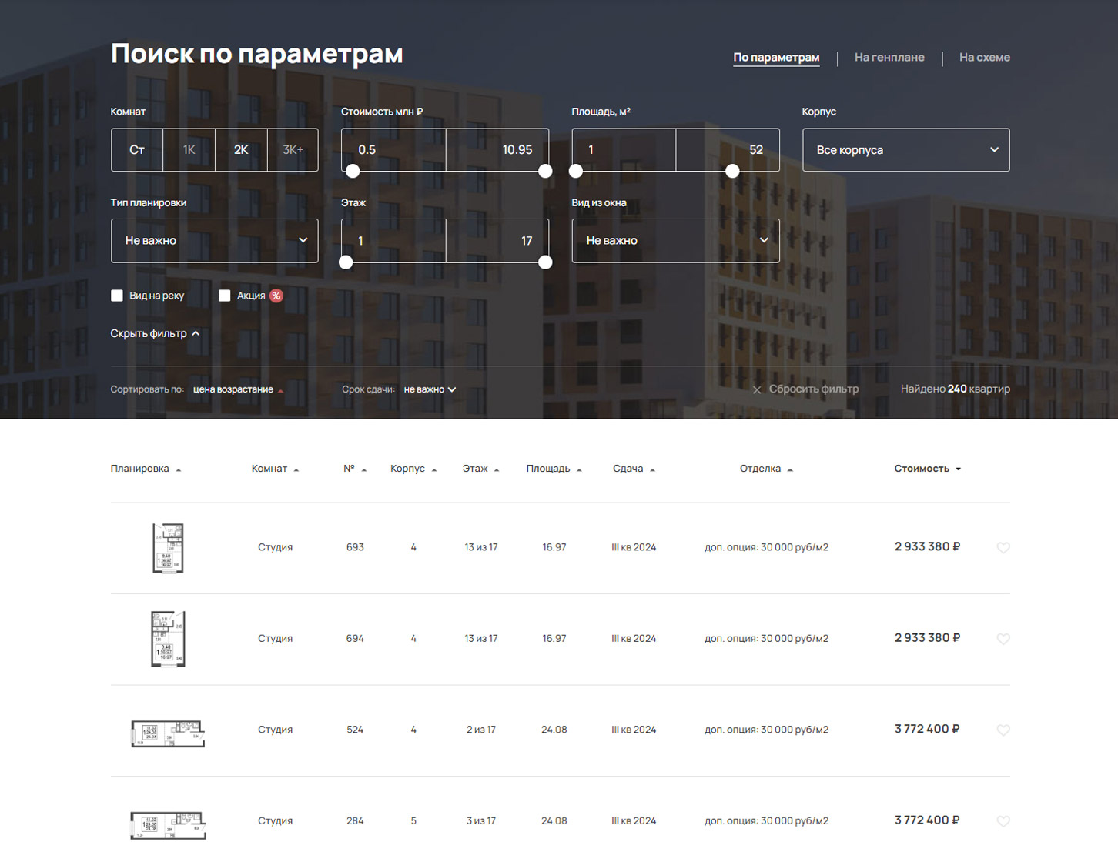Switch to По параметрам tab
Viewport: 1118px width, 842px height.
click(x=776, y=58)
